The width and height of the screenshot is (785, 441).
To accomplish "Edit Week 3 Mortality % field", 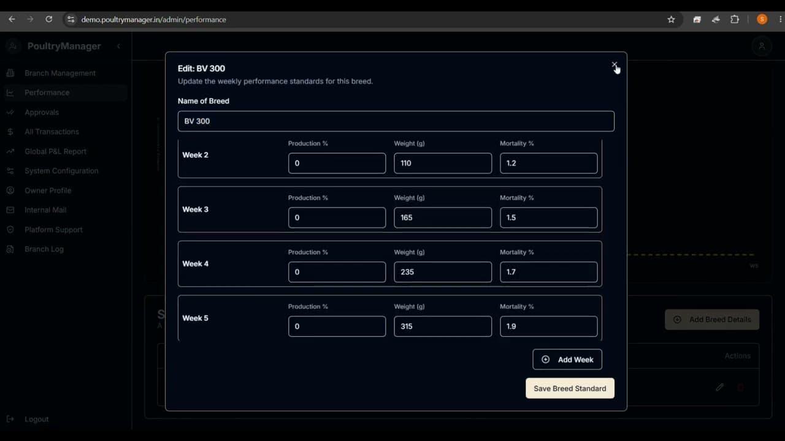I will [548, 217].
